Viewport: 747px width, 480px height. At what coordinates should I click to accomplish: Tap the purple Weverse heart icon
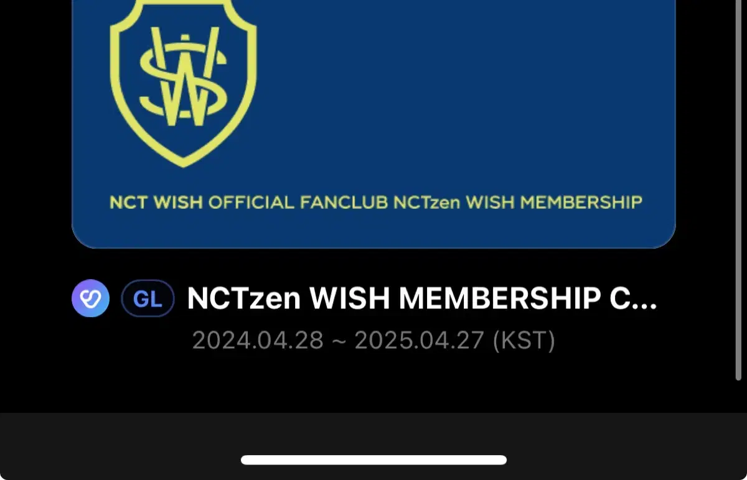coord(91,298)
